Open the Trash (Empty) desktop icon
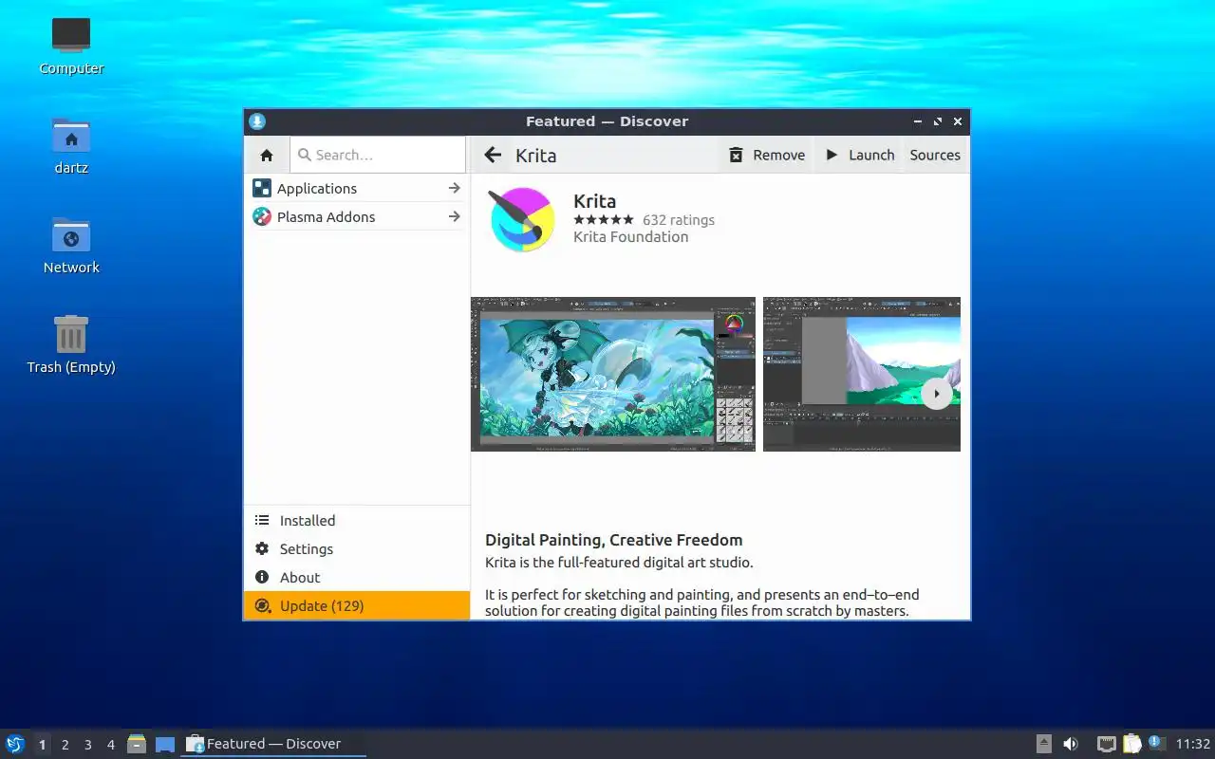1215x759 pixels. point(71,344)
